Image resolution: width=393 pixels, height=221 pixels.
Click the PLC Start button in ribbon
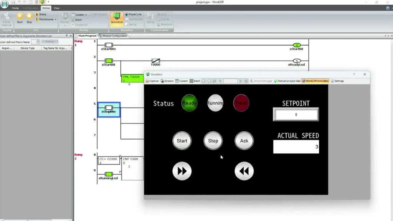coord(20,18)
